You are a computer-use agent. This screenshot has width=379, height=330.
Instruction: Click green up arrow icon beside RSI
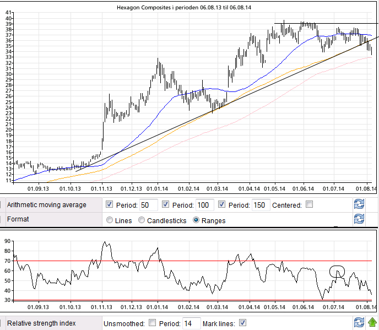[x=373, y=323]
